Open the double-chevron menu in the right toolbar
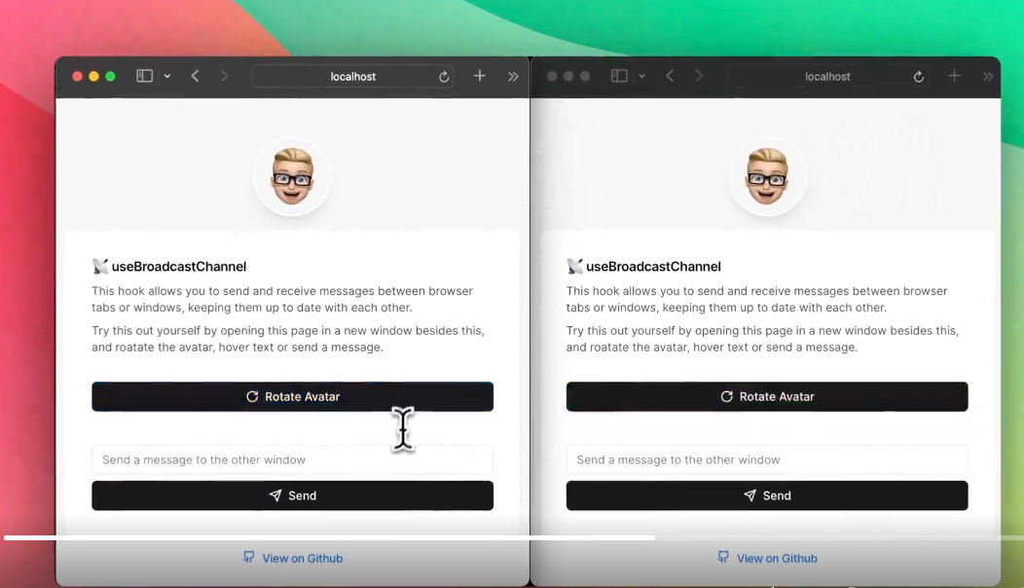This screenshot has width=1024, height=588. (x=988, y=76)
